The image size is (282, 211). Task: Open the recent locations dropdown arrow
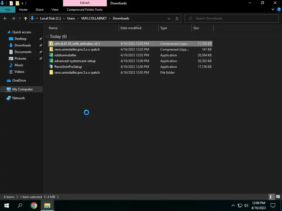[x=20, y=18]
